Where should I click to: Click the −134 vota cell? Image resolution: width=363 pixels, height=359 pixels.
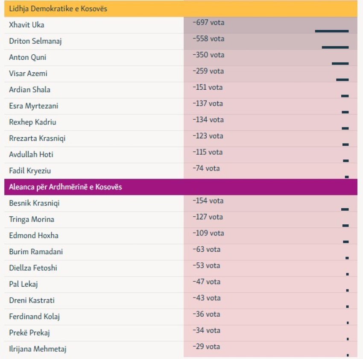[208, 120]
